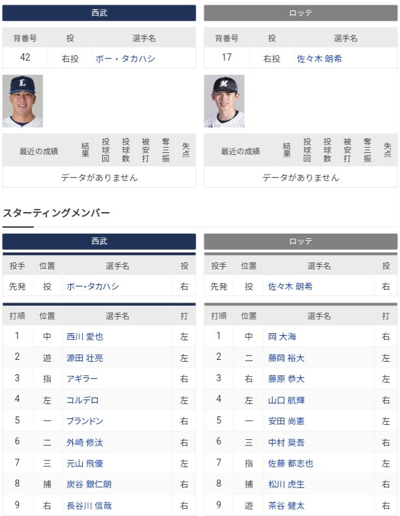Open アギラー player page

click(82, 379)
